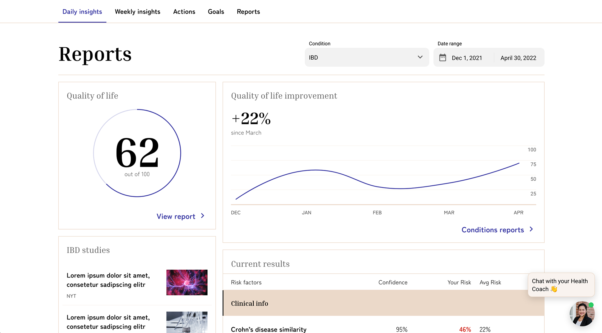Change the end date April 30, 2022

[518, 58]
